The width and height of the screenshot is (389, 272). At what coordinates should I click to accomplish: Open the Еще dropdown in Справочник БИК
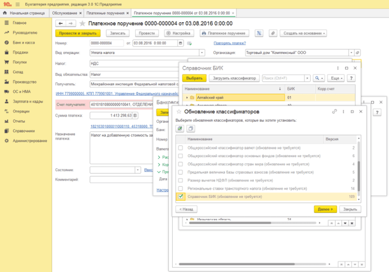point(336,78)
